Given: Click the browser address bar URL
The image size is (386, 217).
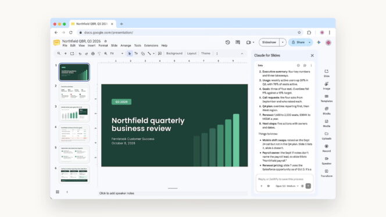Looking at the screenshot, I should [109, 33].
